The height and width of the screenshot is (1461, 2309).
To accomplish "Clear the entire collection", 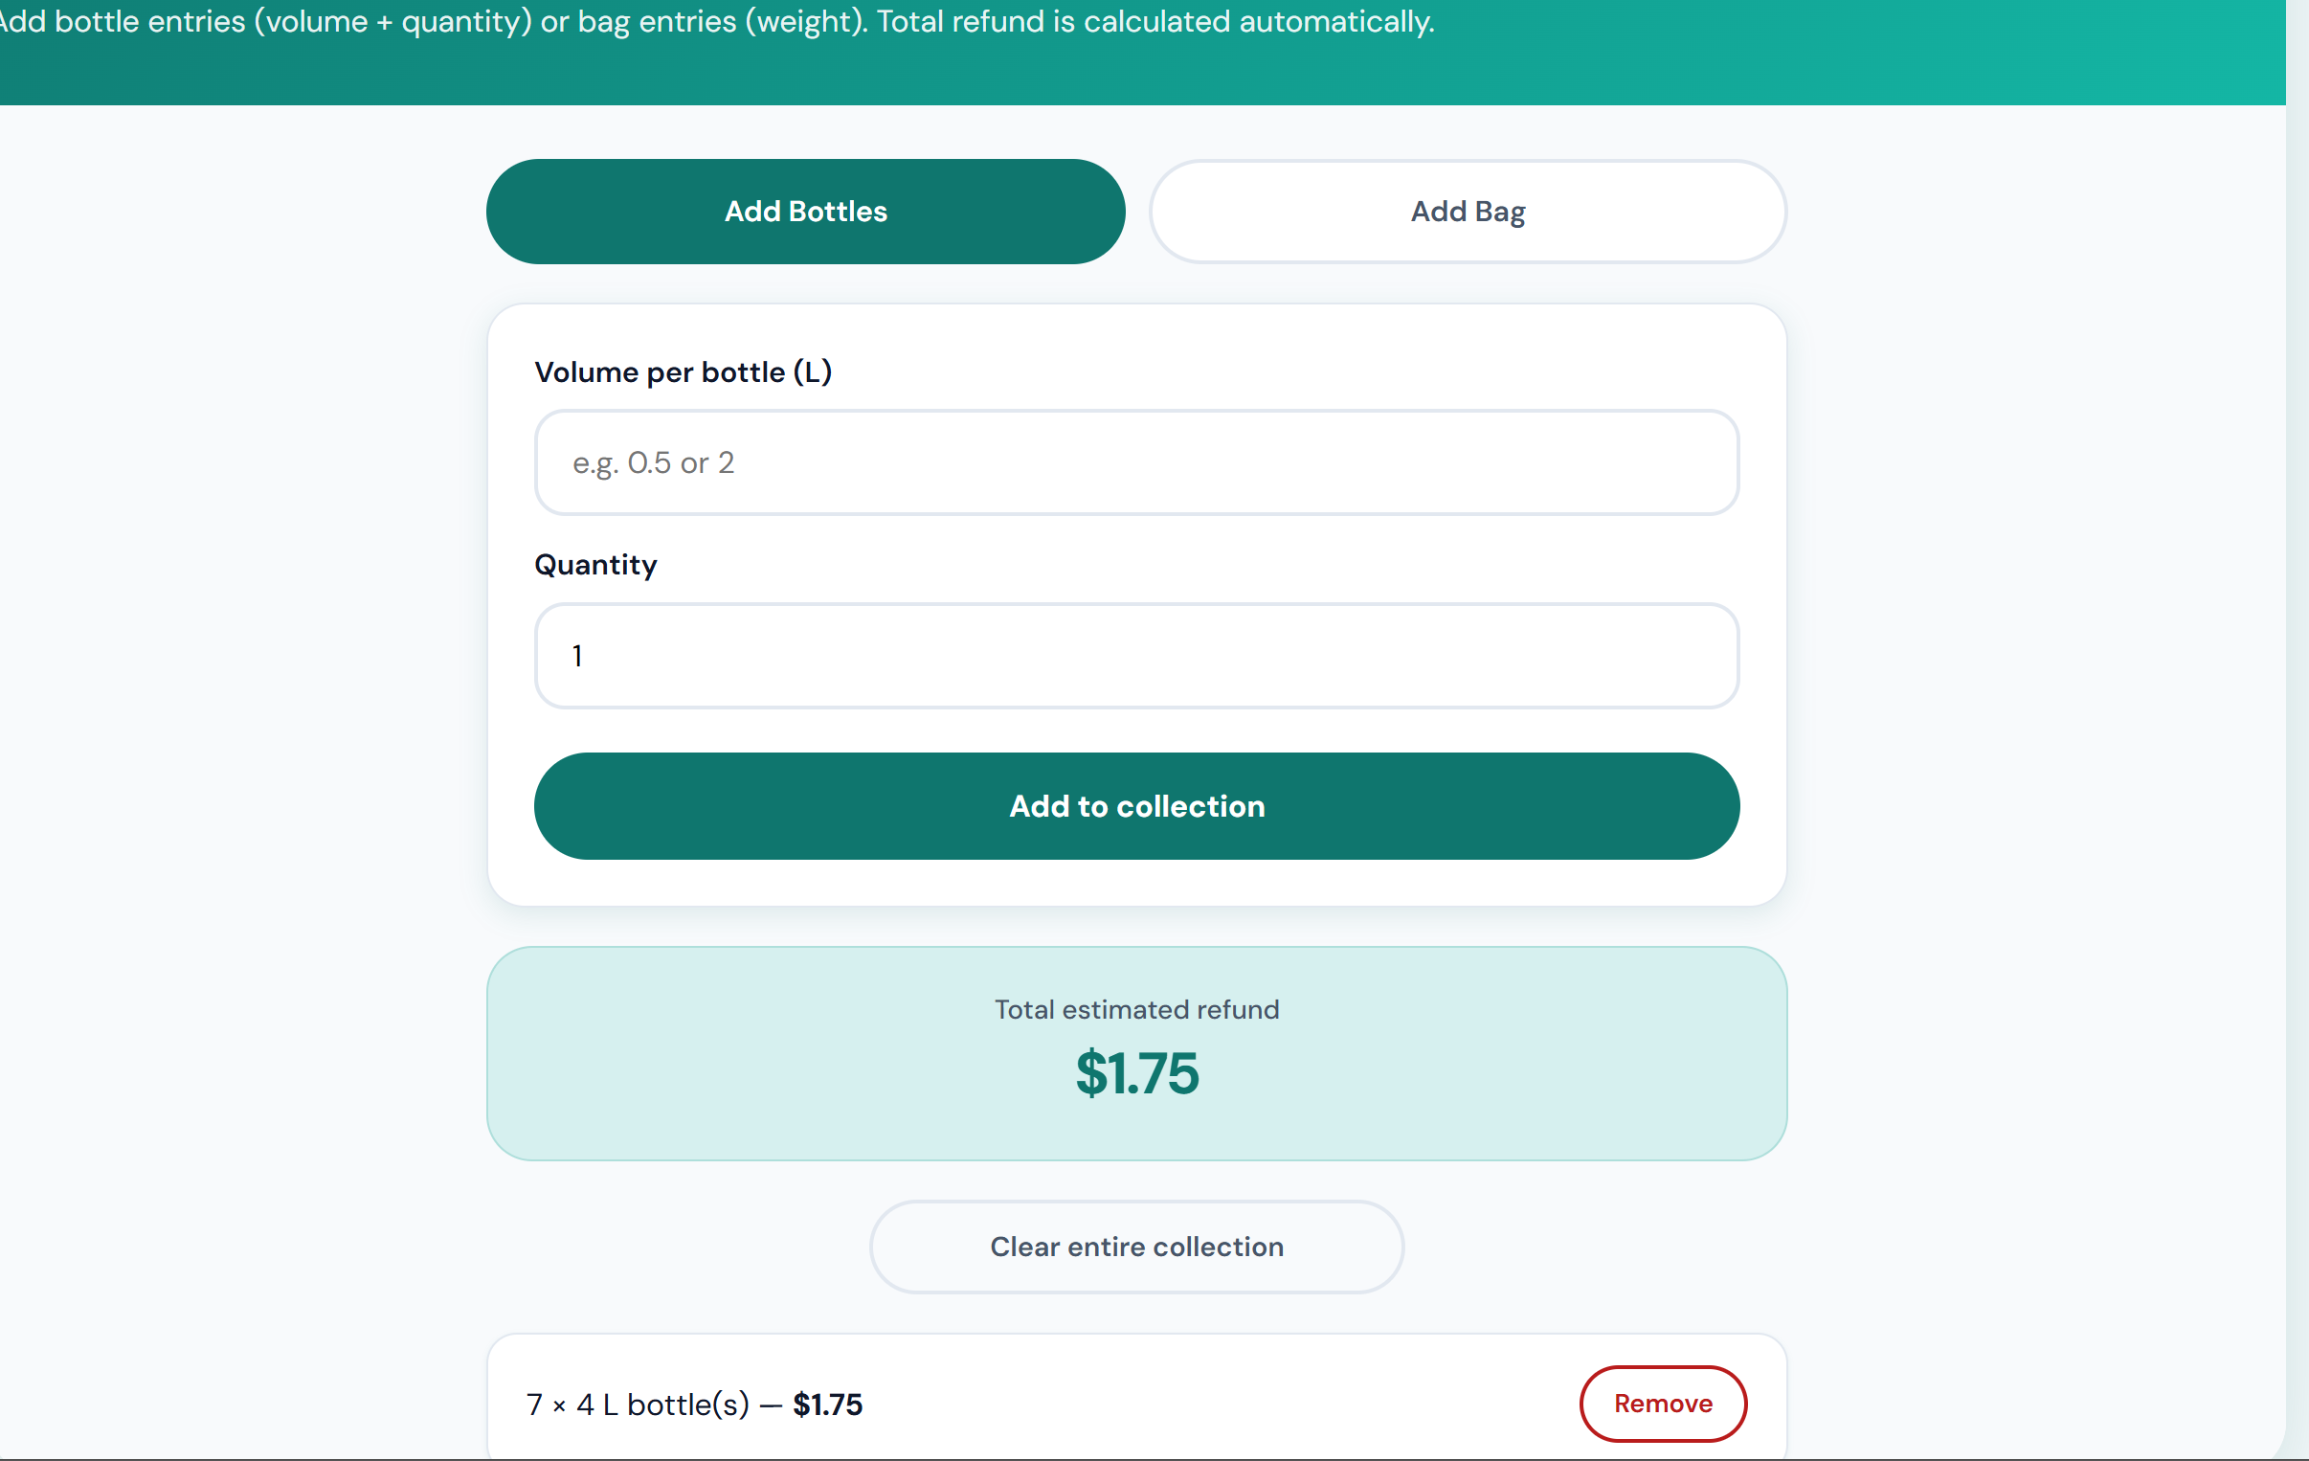I will [1136, 1247].
